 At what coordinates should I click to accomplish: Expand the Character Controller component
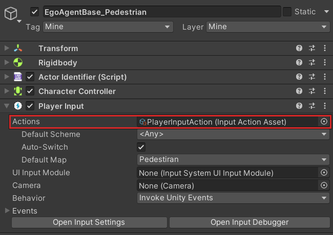coord(7,91)
